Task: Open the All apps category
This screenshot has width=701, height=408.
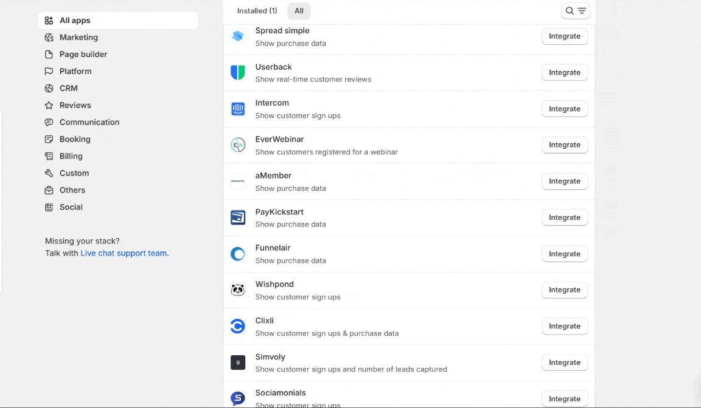Action: (119, 21)
